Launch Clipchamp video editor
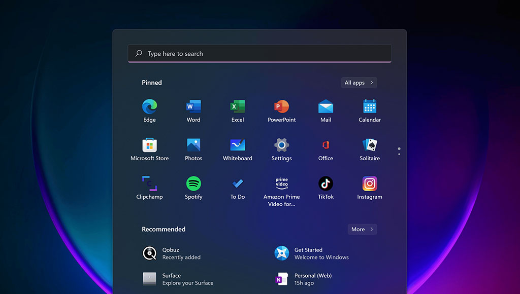 coord(149,184)
